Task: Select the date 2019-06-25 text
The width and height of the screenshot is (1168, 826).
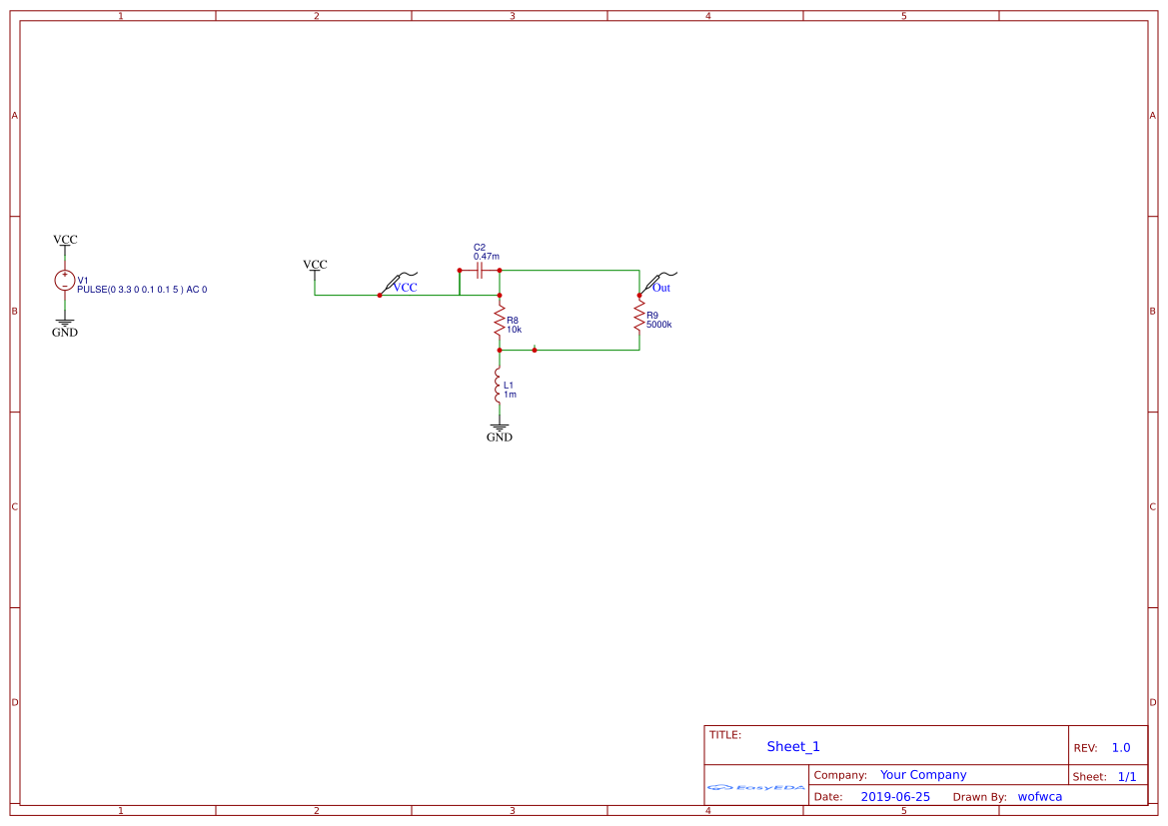Action: click(897, 796)
